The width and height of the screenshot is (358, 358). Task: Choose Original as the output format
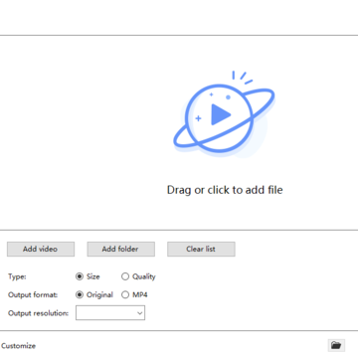80,294
